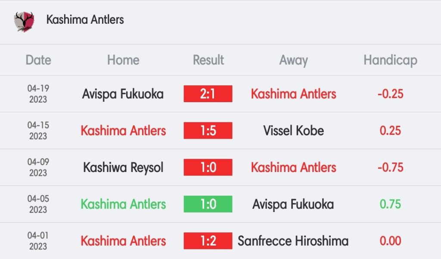Image resolution: width=441 pixels, height=259 pixels.
Task: Open the 1:2 result versus Sanfrecce Hiroshima
Action: click(208, 241)
